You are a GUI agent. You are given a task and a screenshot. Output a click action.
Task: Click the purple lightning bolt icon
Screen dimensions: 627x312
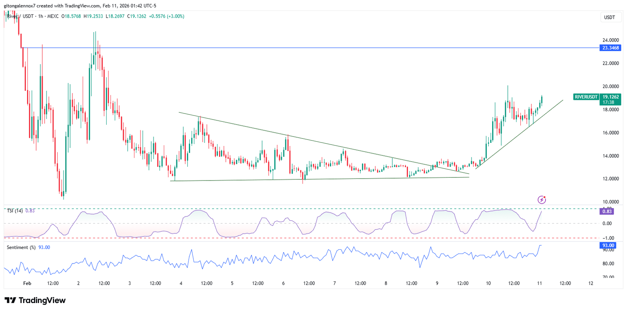(542, 200)
